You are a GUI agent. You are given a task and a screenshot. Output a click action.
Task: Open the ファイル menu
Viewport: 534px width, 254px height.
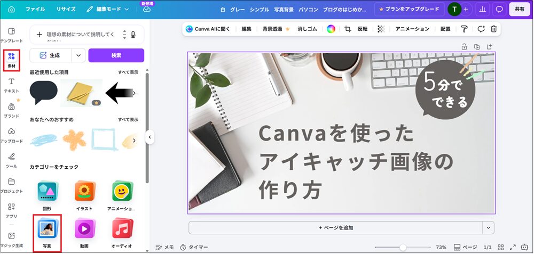35,9
